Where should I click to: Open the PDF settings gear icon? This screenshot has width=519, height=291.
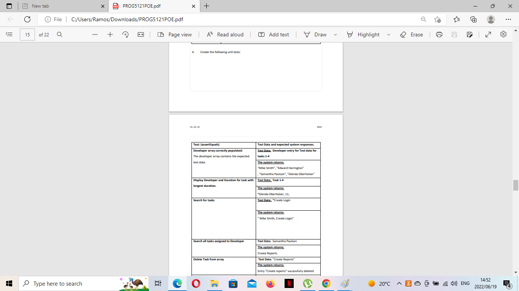coord(503,34)
